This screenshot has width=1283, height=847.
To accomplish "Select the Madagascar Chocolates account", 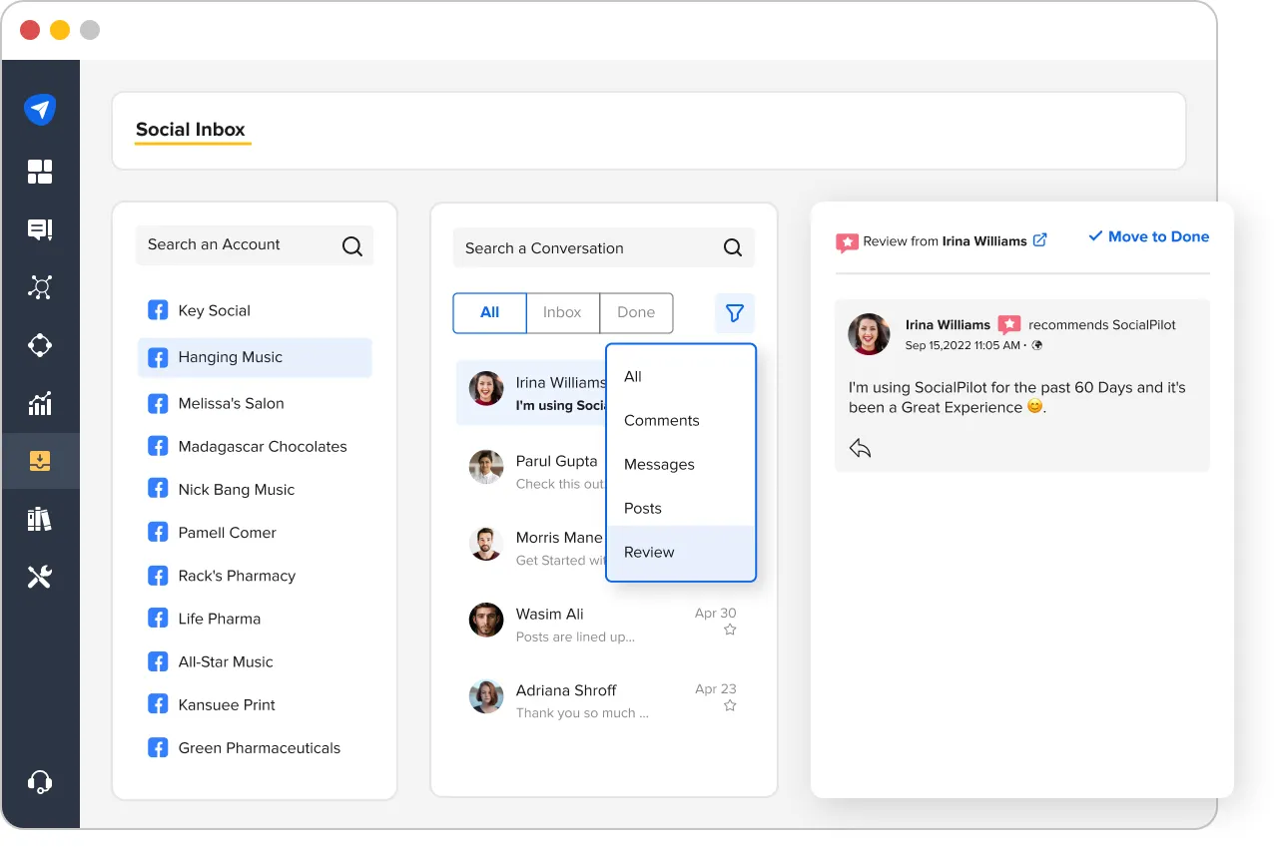I will tap(255, 446).
